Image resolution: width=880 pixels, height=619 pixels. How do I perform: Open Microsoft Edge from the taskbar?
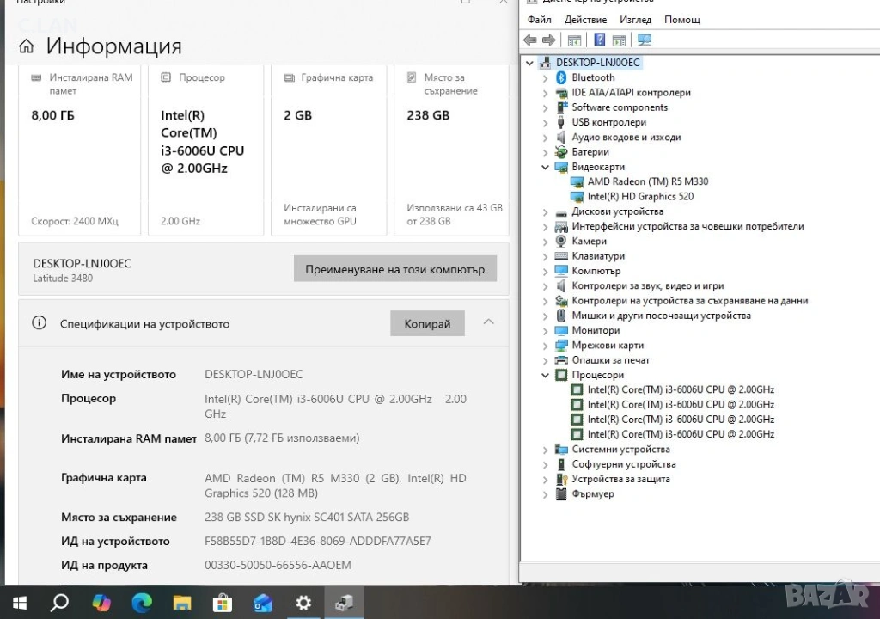[x=142, y=603]
